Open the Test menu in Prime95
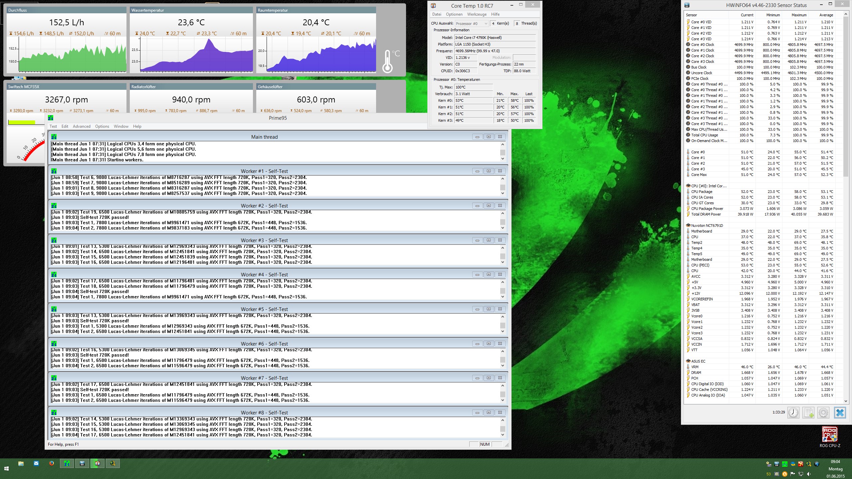The width and height of the screenshot is (852, 479). (53, 126)
